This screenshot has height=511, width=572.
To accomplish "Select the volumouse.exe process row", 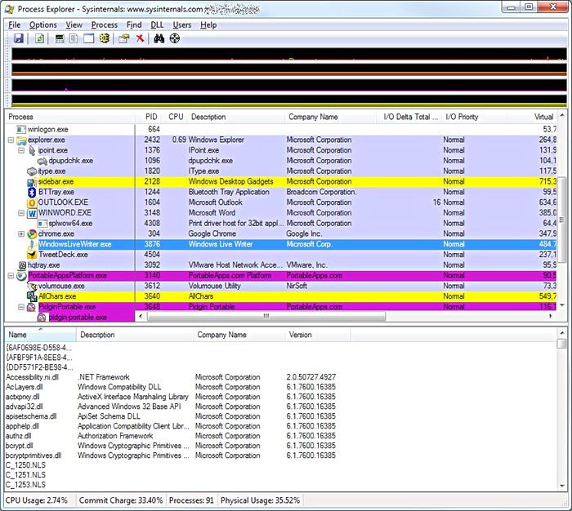I will coord(280,287).
